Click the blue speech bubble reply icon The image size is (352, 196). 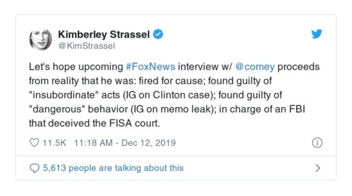(x=34, y=168)
